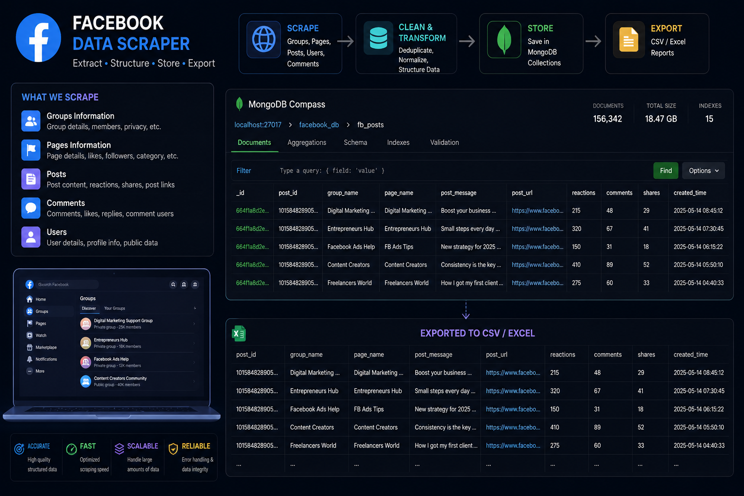This screenshot has height=496, width=744.
Task: Click '2025-05-14 04:40:33' in the exported table
Action: pos(699,446)
